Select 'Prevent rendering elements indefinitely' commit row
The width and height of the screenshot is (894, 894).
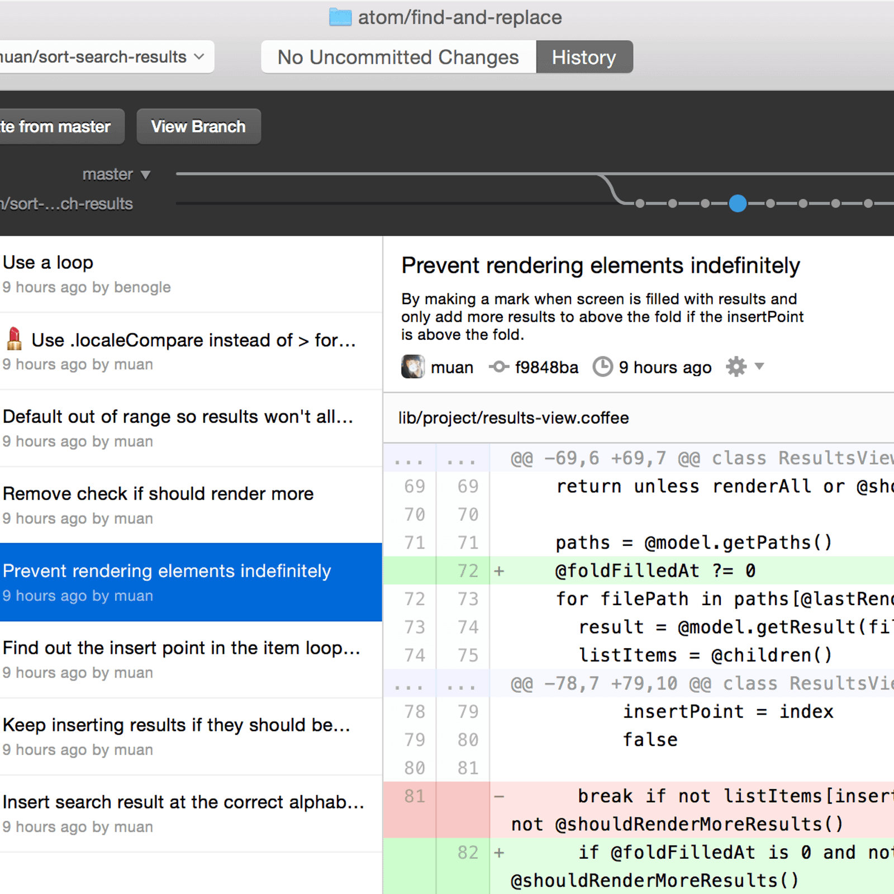pyautogui.click(x=191, y=582)
